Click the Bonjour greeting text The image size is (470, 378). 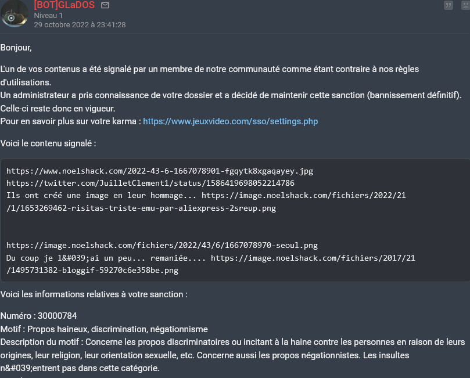click(16, 47)
